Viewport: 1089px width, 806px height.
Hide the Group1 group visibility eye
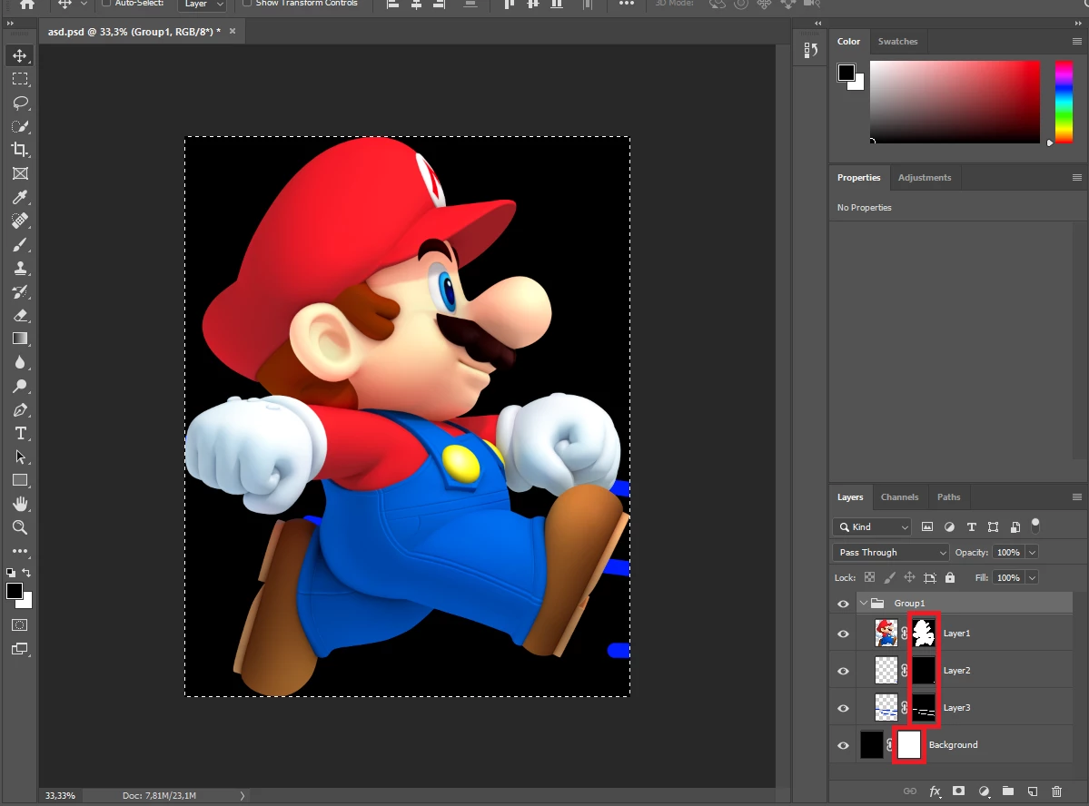tap(843, 604)
